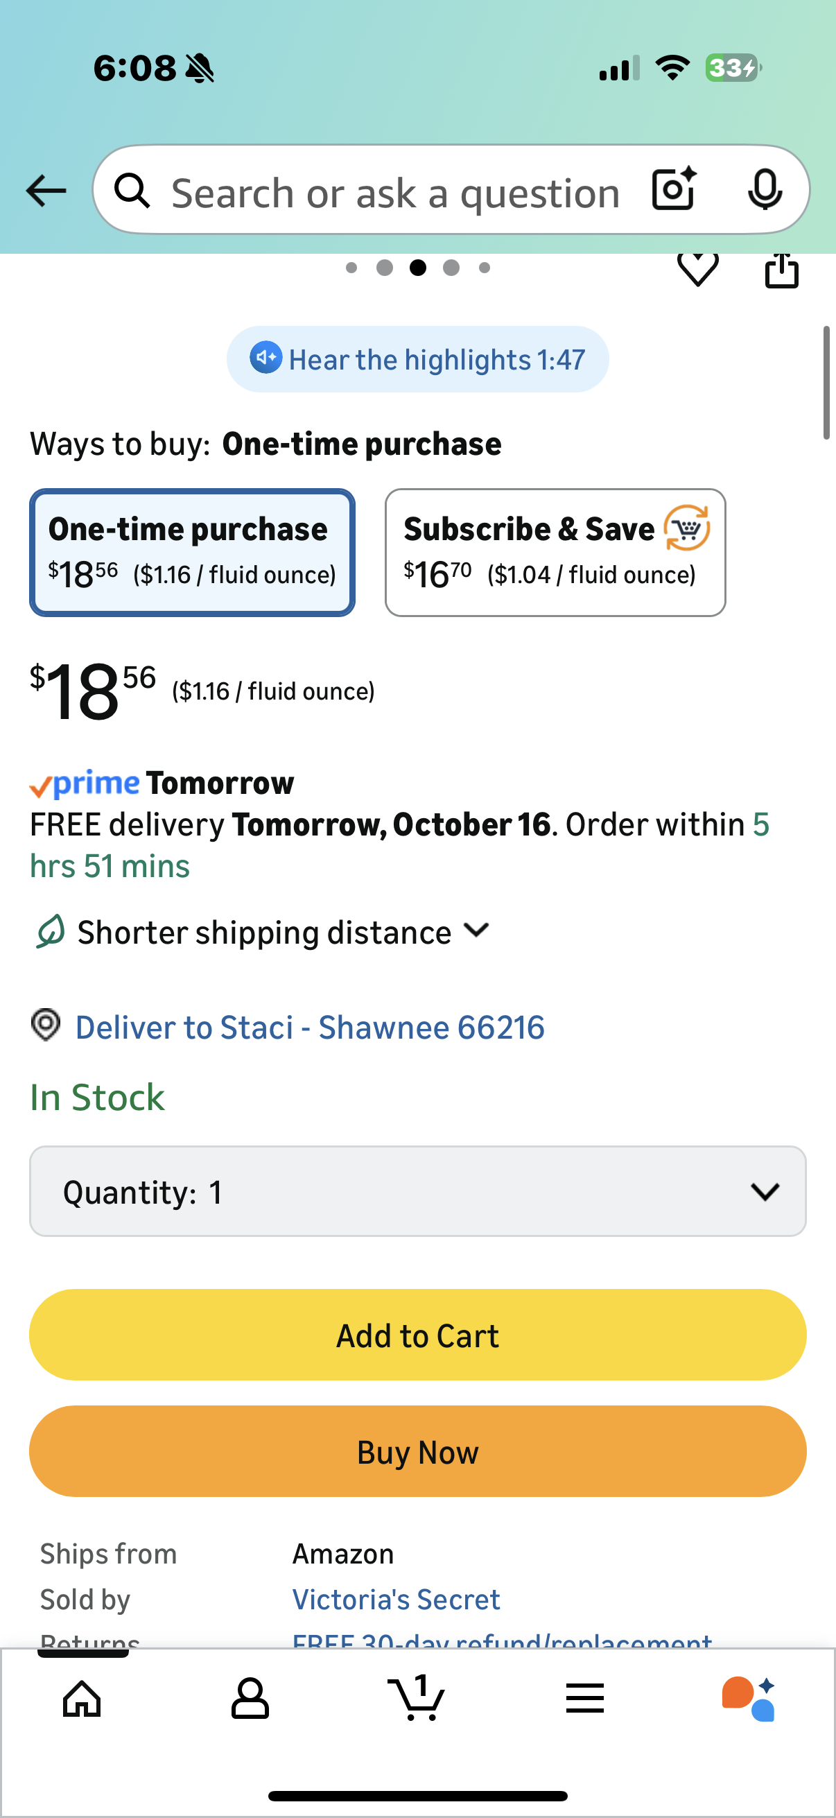The image size is (836, 1818).
Task: Tap the microphone voice search icon
Action: tap(764, 189)
